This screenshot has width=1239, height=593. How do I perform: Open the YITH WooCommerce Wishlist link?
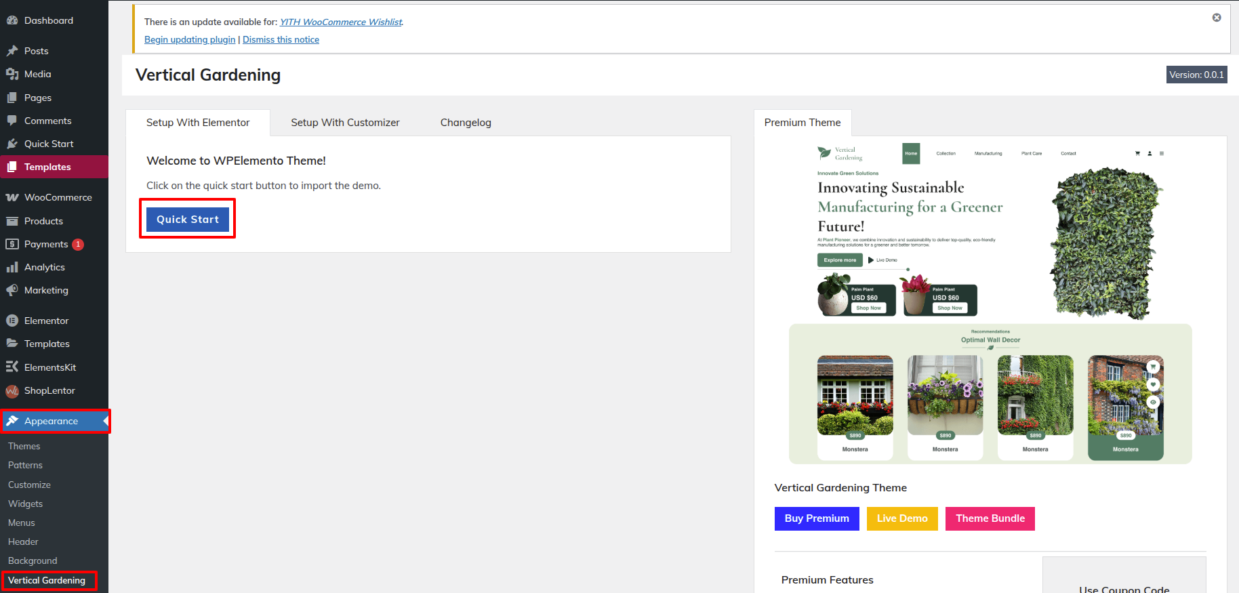tap(341, 22)
